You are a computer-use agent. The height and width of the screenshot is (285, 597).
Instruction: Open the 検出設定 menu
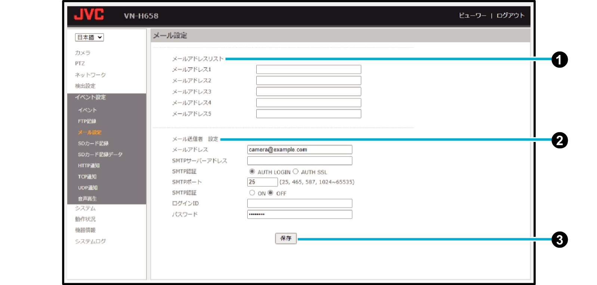[x=85, y=86]
